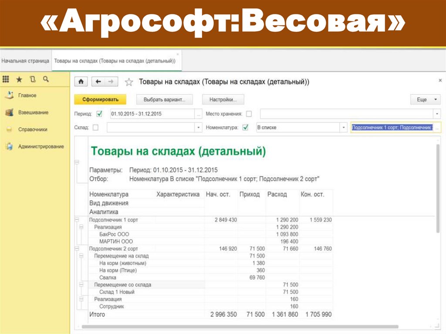This screenshot has width=446, height=334.
Task: Open the Склад dropdown list
Action: [x=199, y=128]
